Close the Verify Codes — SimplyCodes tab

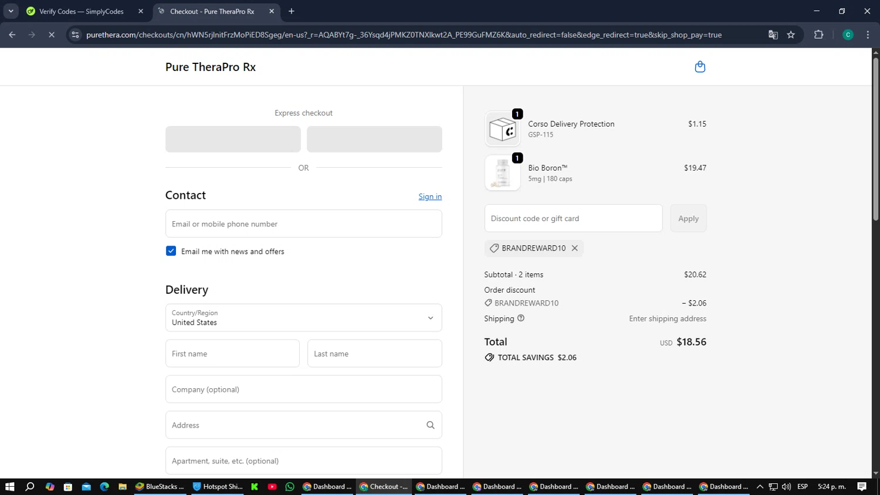(141, 11)
